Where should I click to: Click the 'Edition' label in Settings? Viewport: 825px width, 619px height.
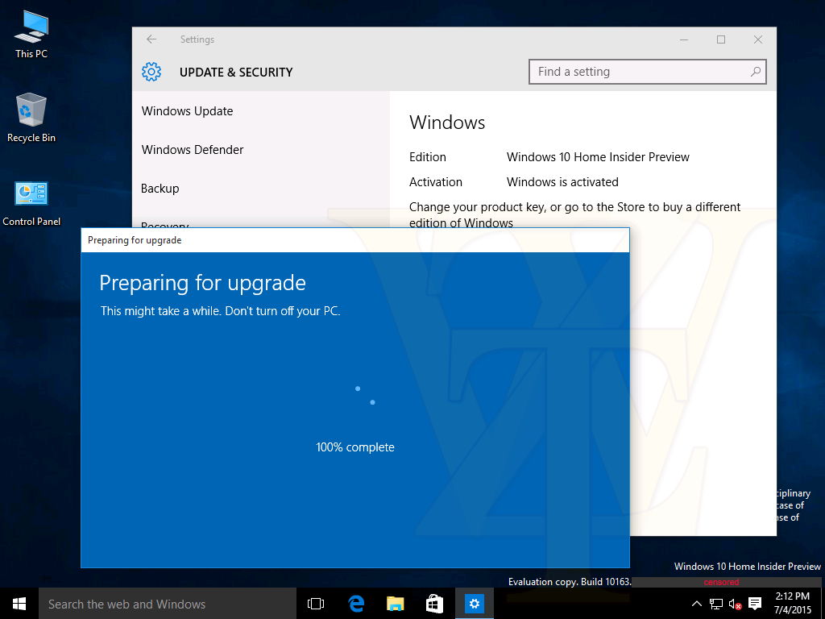(428, 157)
